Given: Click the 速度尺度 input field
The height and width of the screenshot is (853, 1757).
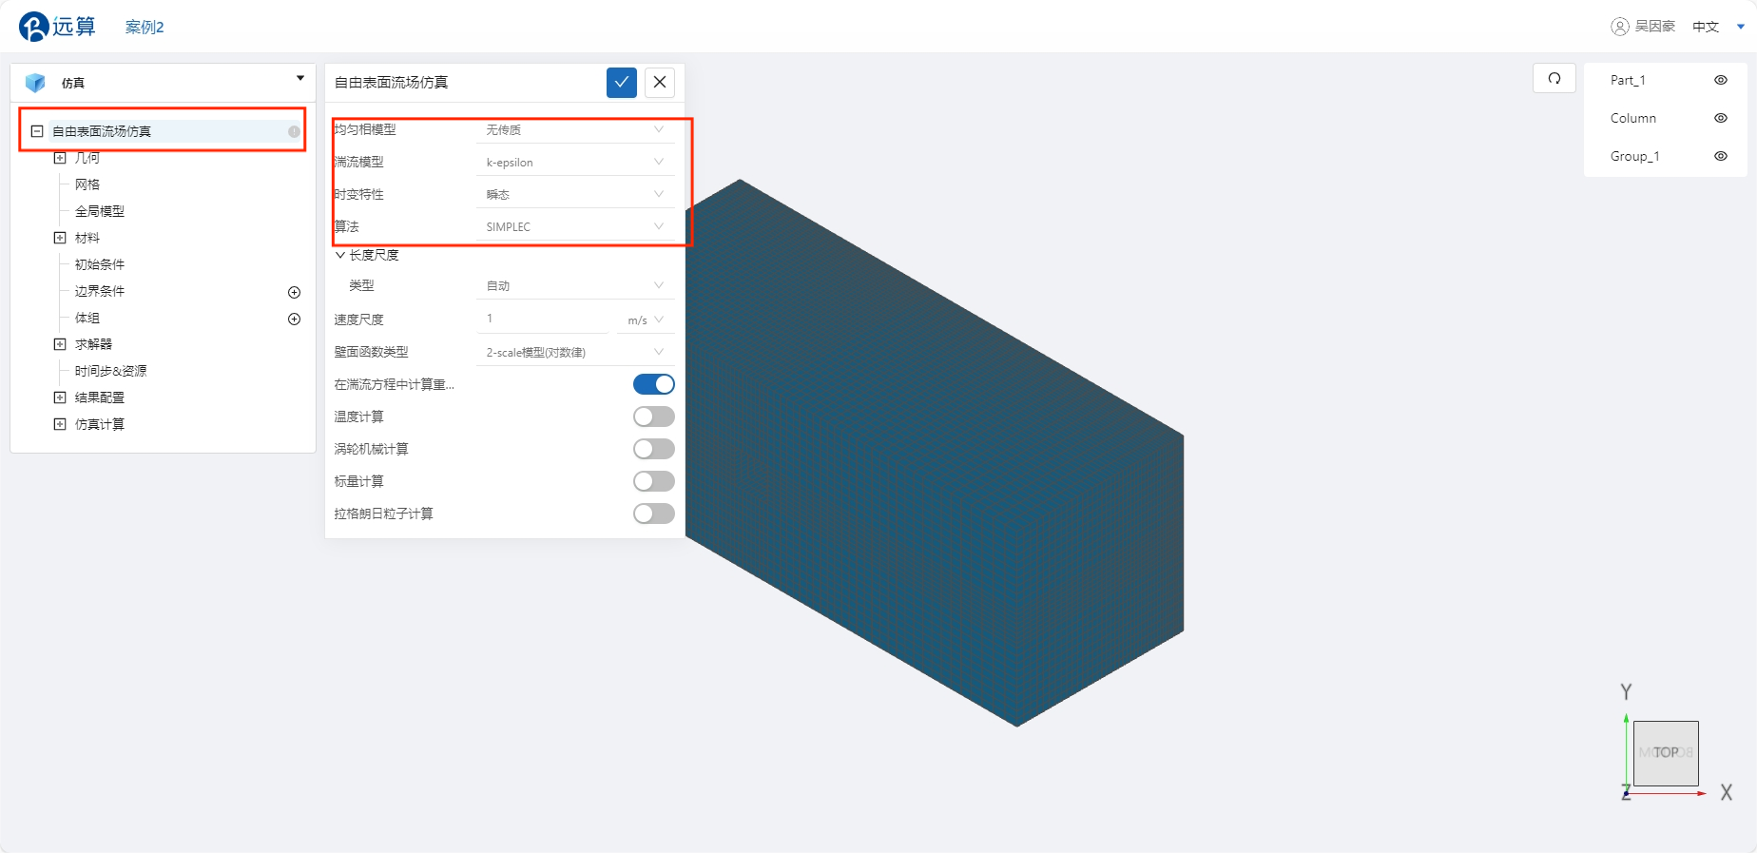Looking at the screenshot, I should point(542,319).
